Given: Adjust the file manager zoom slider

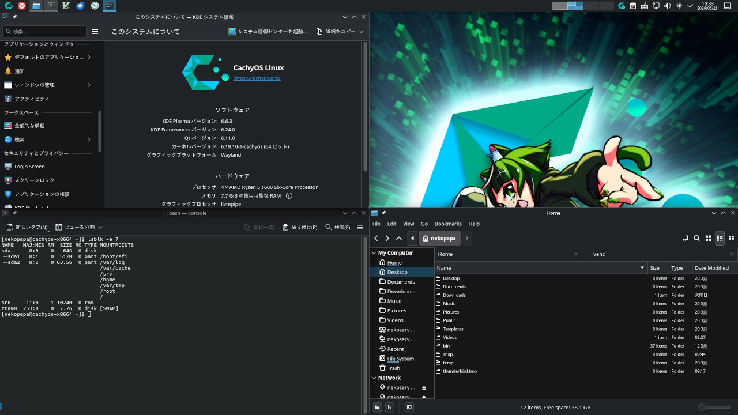Looking at the screenshot, I should (716, 408).
